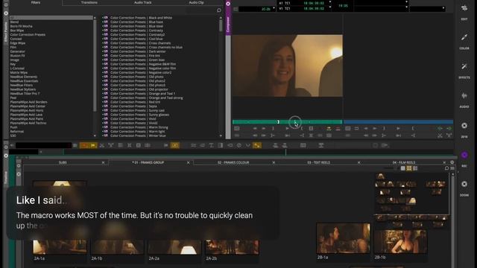477x268 pixels.
Task: Open the 04 - FILM REELS bin tab
Action: click(404, 162)
